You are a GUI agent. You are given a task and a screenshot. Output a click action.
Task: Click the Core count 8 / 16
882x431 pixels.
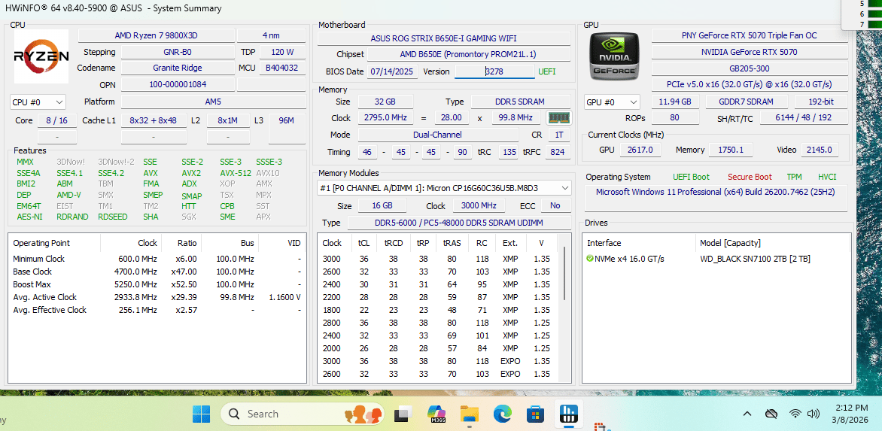click(x=56, y=120)
